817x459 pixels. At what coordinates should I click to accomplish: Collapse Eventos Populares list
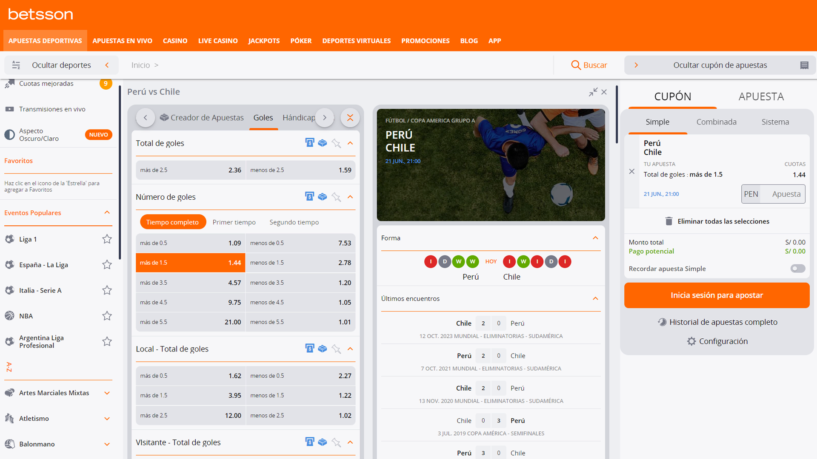click(x=107, y=212)
